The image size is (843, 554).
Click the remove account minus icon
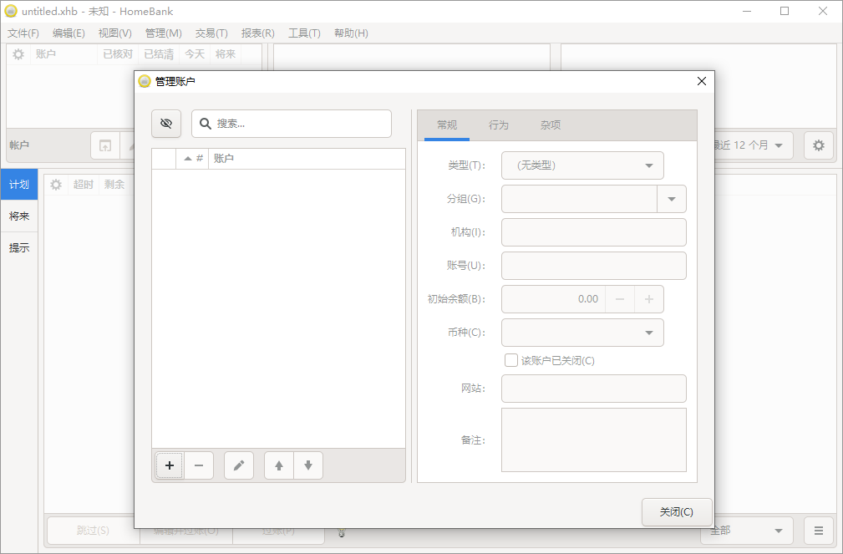[199, 465]
